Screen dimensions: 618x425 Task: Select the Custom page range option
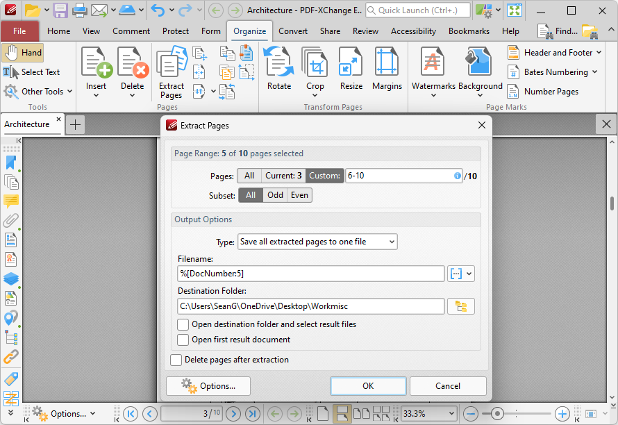point(324,176)
